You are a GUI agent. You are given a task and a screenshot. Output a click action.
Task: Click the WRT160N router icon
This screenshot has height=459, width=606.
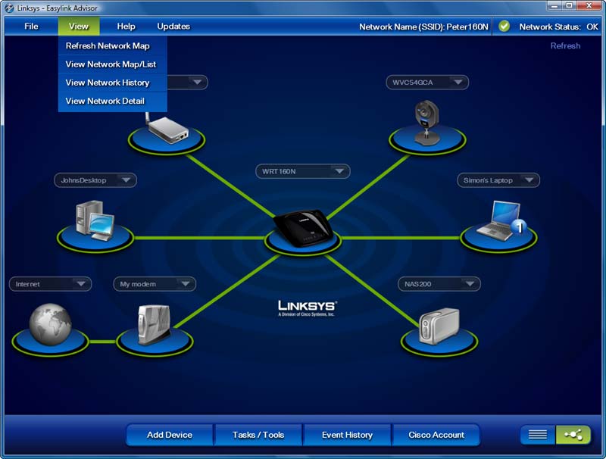[303, 228]
